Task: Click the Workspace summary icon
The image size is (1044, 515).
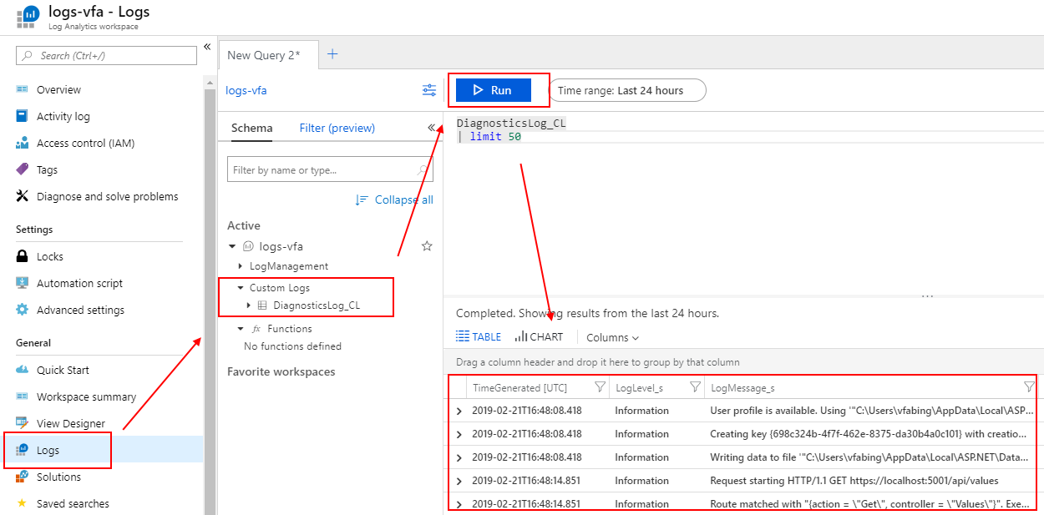Action: 23,396
